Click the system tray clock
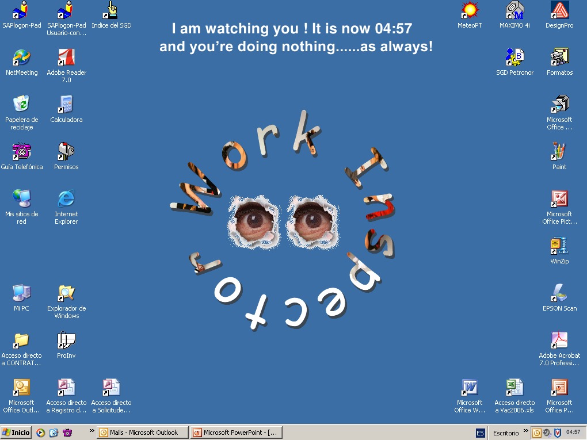The image size is (587, 440). coord(573,432)
